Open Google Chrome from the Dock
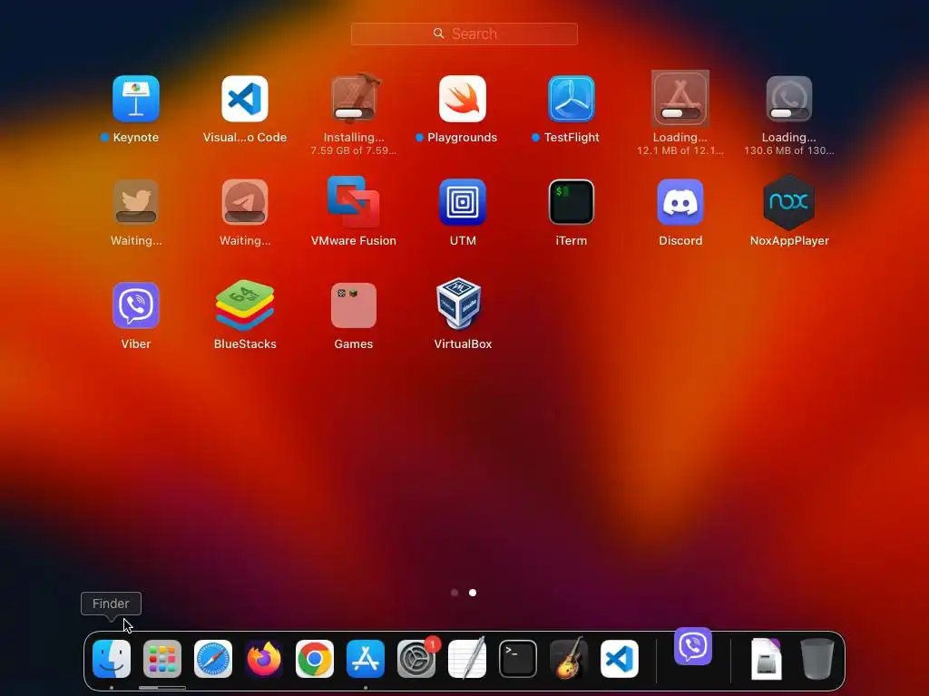 pyautogui.click(x=315, y=659)
